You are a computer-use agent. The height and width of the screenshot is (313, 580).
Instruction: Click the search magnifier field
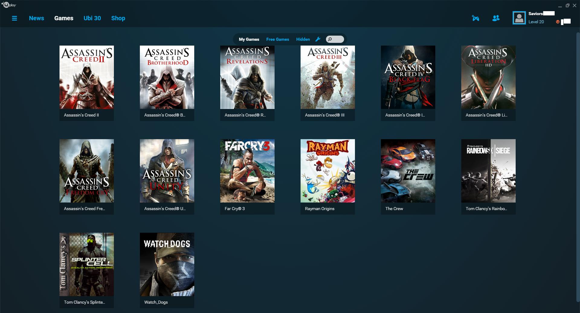(x=335, y=39)
